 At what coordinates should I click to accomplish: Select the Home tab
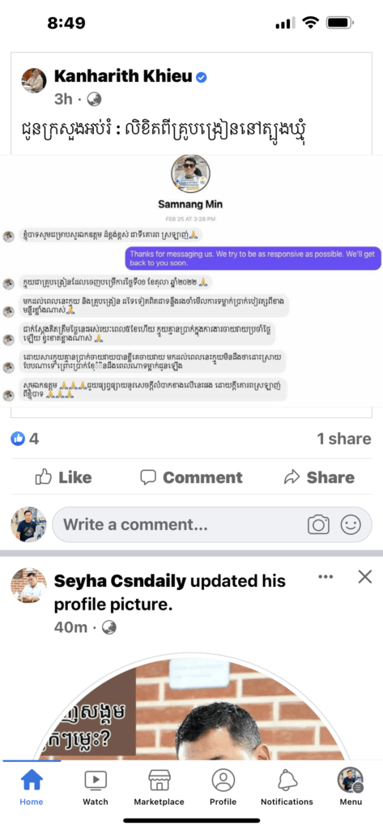tap(32, 787)
